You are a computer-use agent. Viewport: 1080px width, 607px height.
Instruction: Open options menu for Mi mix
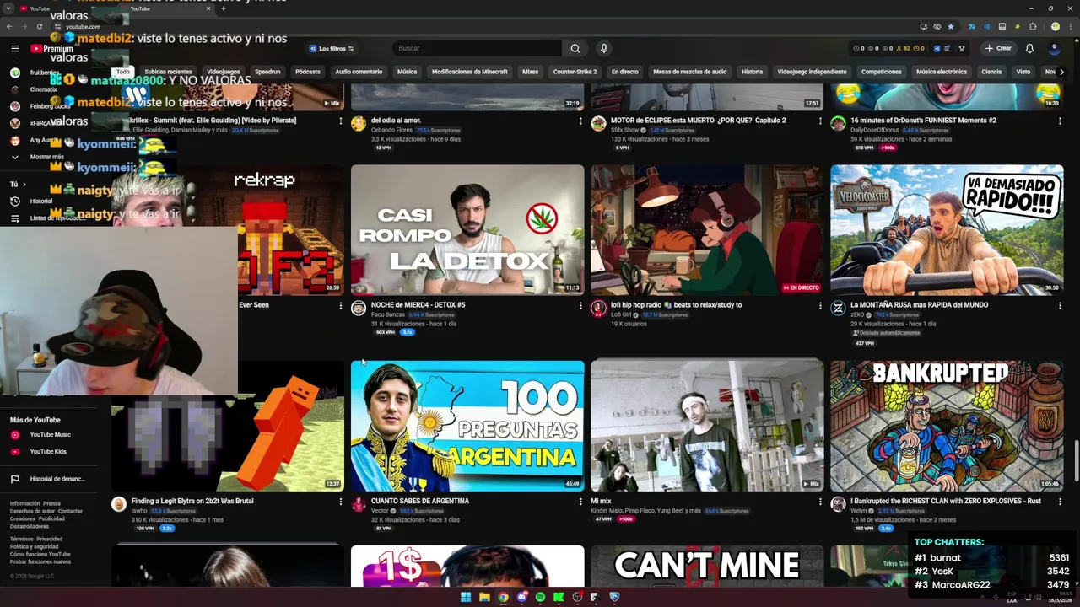point(820,501)
